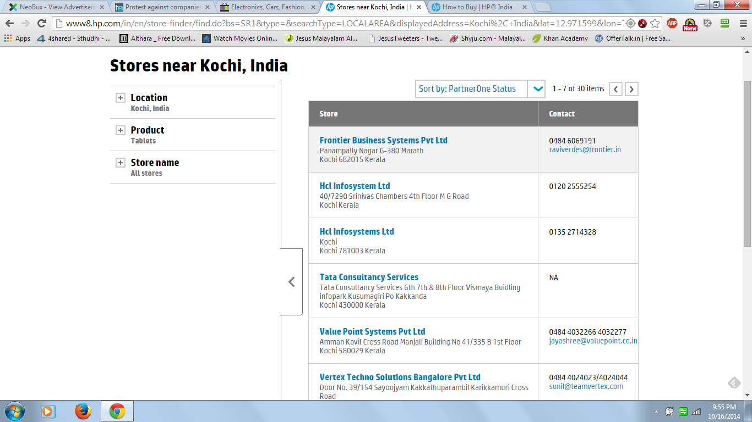752x422 pixels.
Task: Click phone number 0120 2555254
Action: click(573, 186)
